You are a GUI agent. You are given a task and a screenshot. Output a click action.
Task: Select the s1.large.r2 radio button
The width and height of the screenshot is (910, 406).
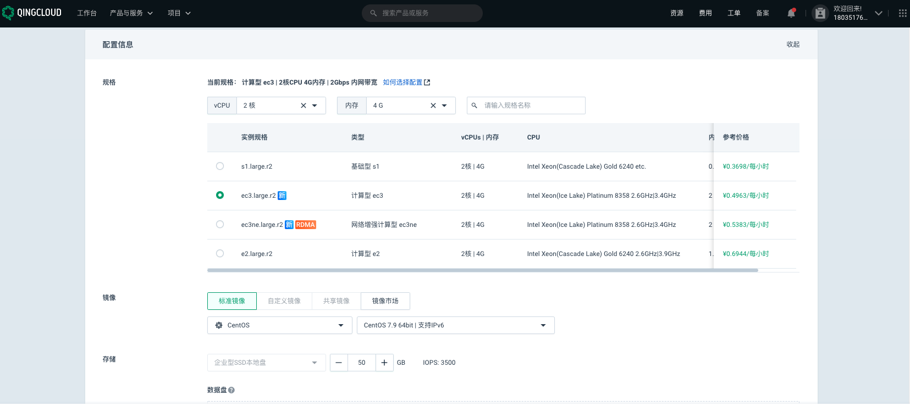[220, 166]
